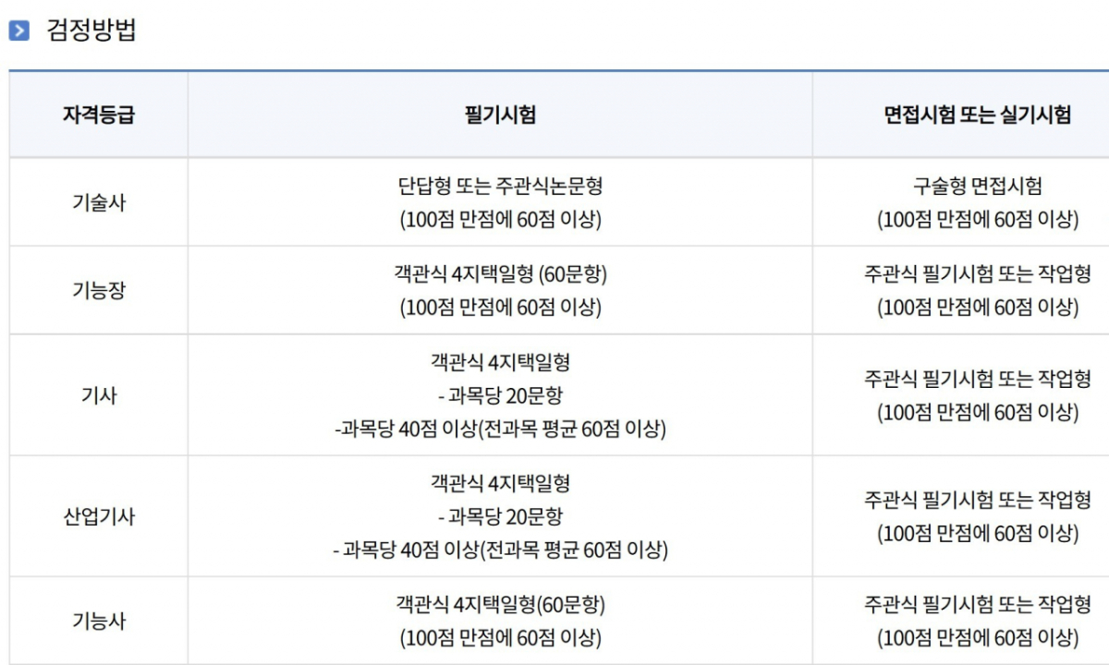Select the 산업기사 grade cell
1109x665 pixels.
[x=99, y=516]
